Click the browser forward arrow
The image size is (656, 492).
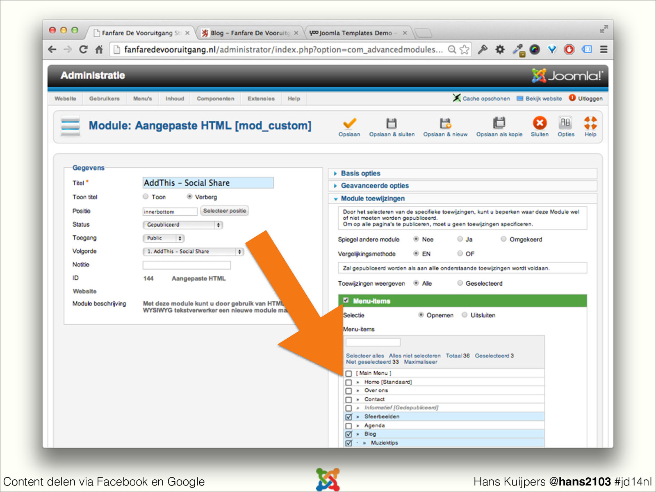click(68, 50)
